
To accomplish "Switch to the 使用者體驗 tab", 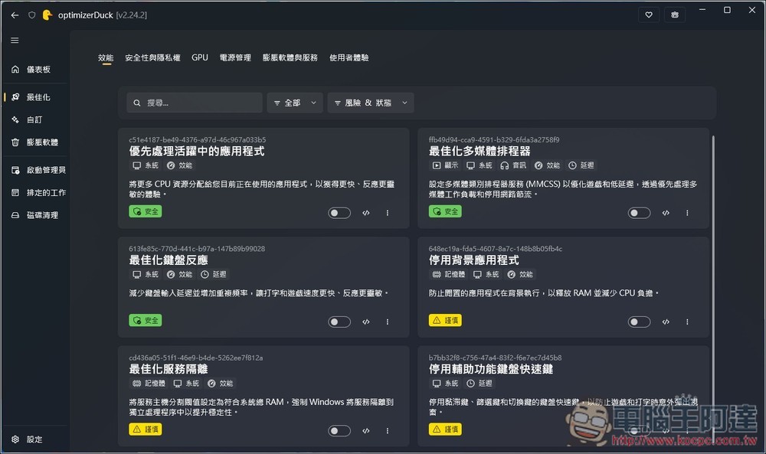I will pos(349,57).
